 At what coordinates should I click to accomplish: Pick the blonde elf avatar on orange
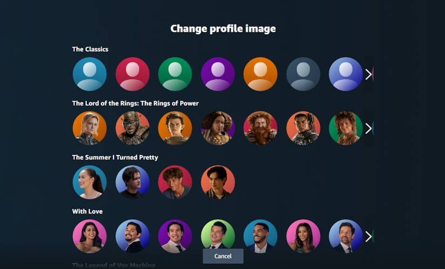[x=90, y=128]
